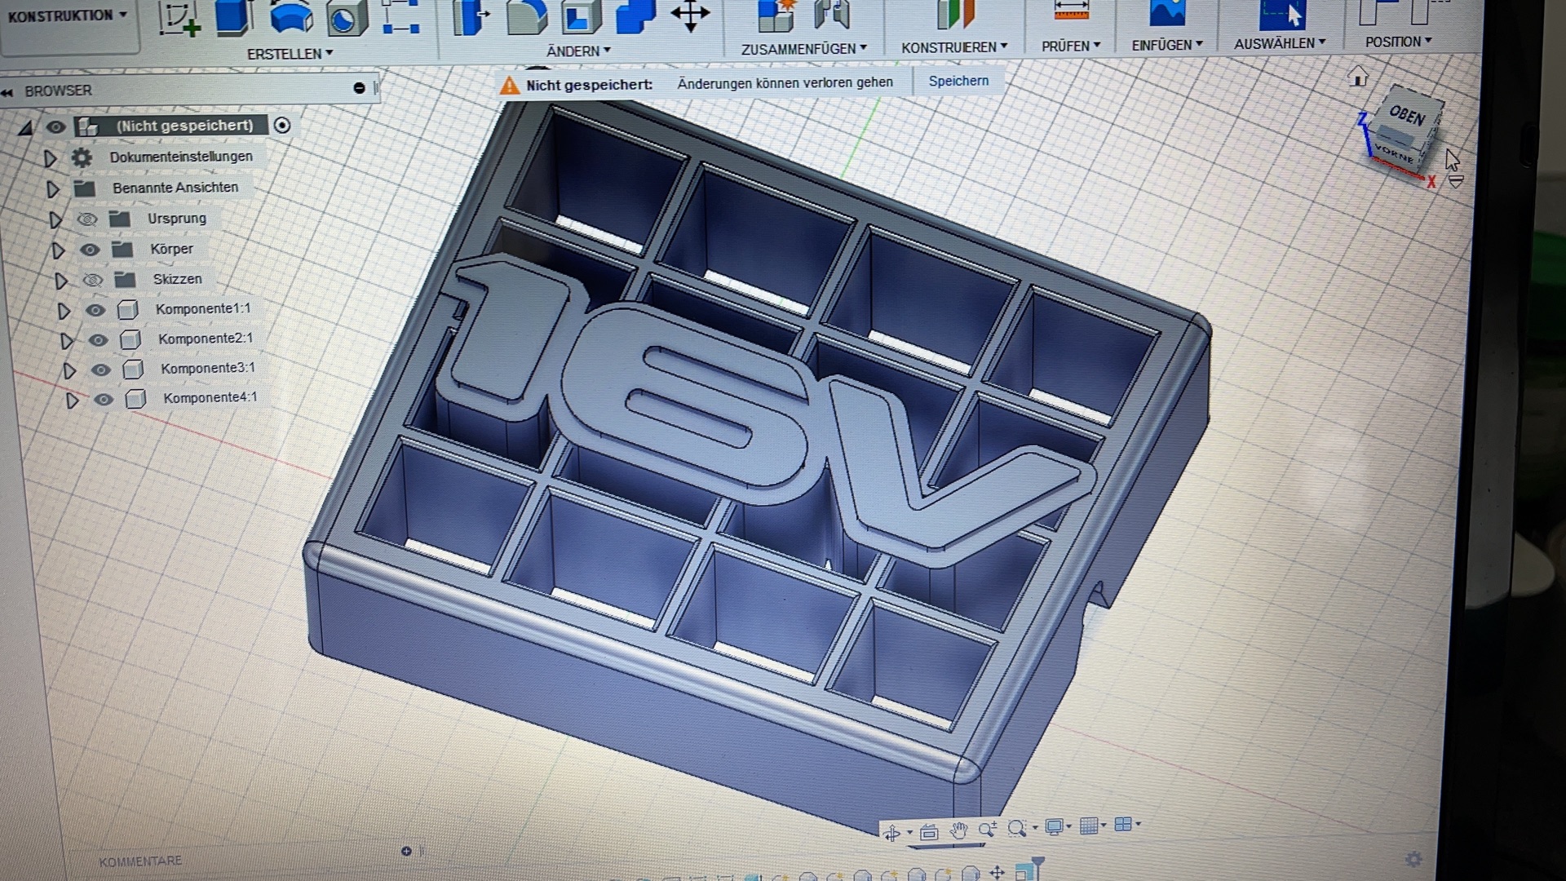
Task: Click the Orbit navigation tool
Action: coord(891,833)
